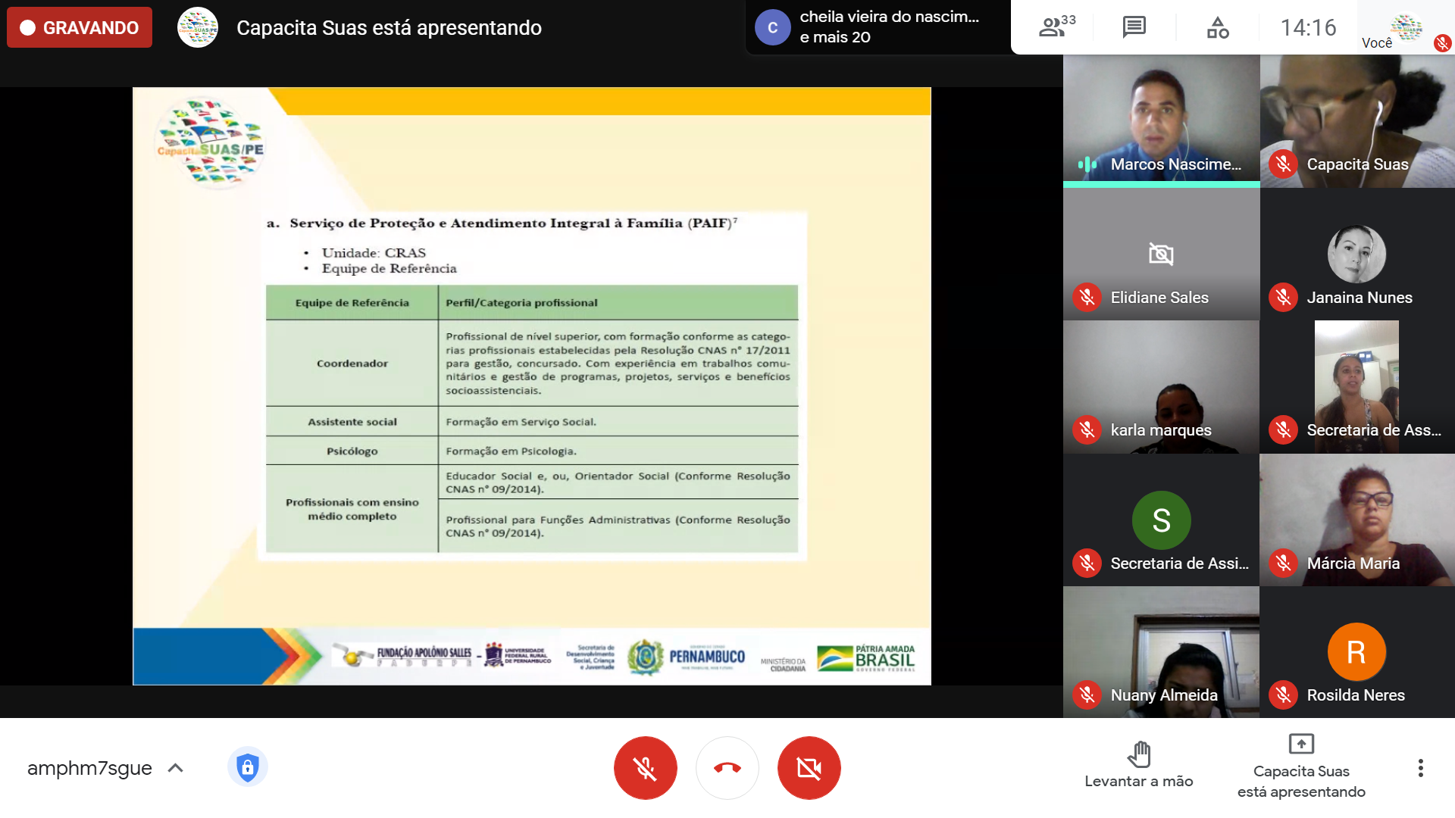This screenshot has height=818, width=1455.
Task: Click the raise hand icon
Action: click(1138, 754)
